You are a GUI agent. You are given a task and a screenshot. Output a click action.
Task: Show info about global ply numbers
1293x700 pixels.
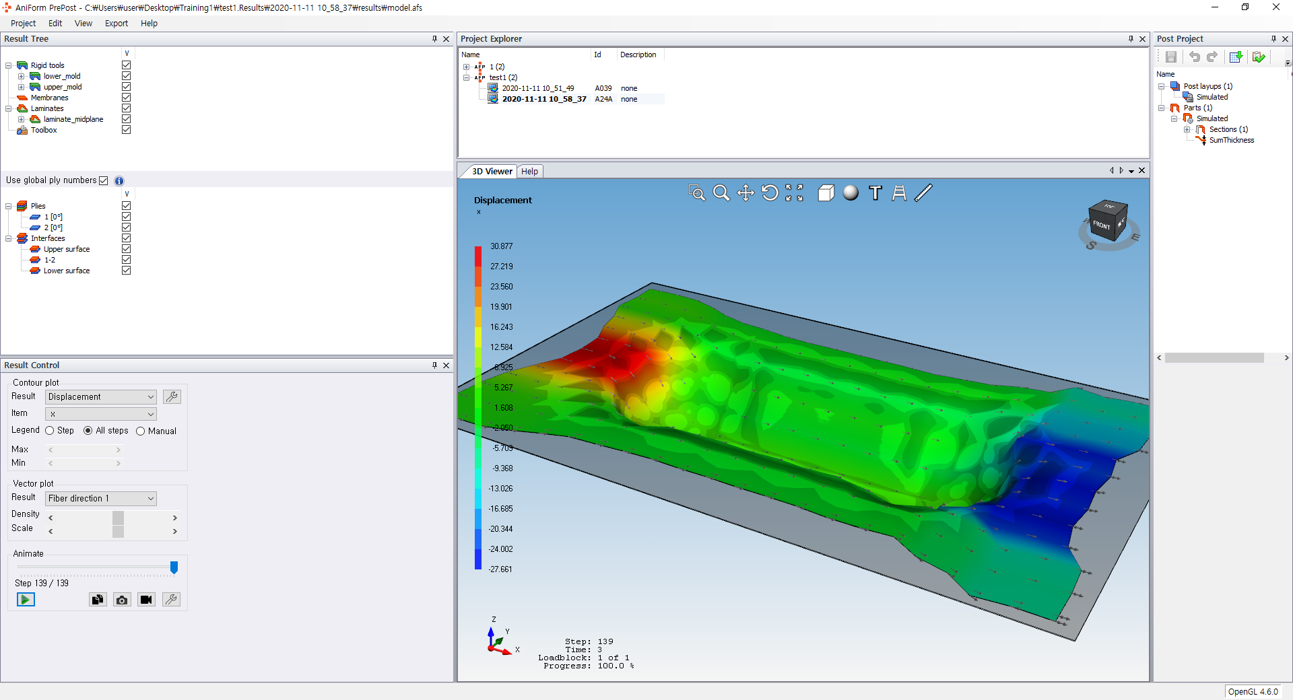119,181
